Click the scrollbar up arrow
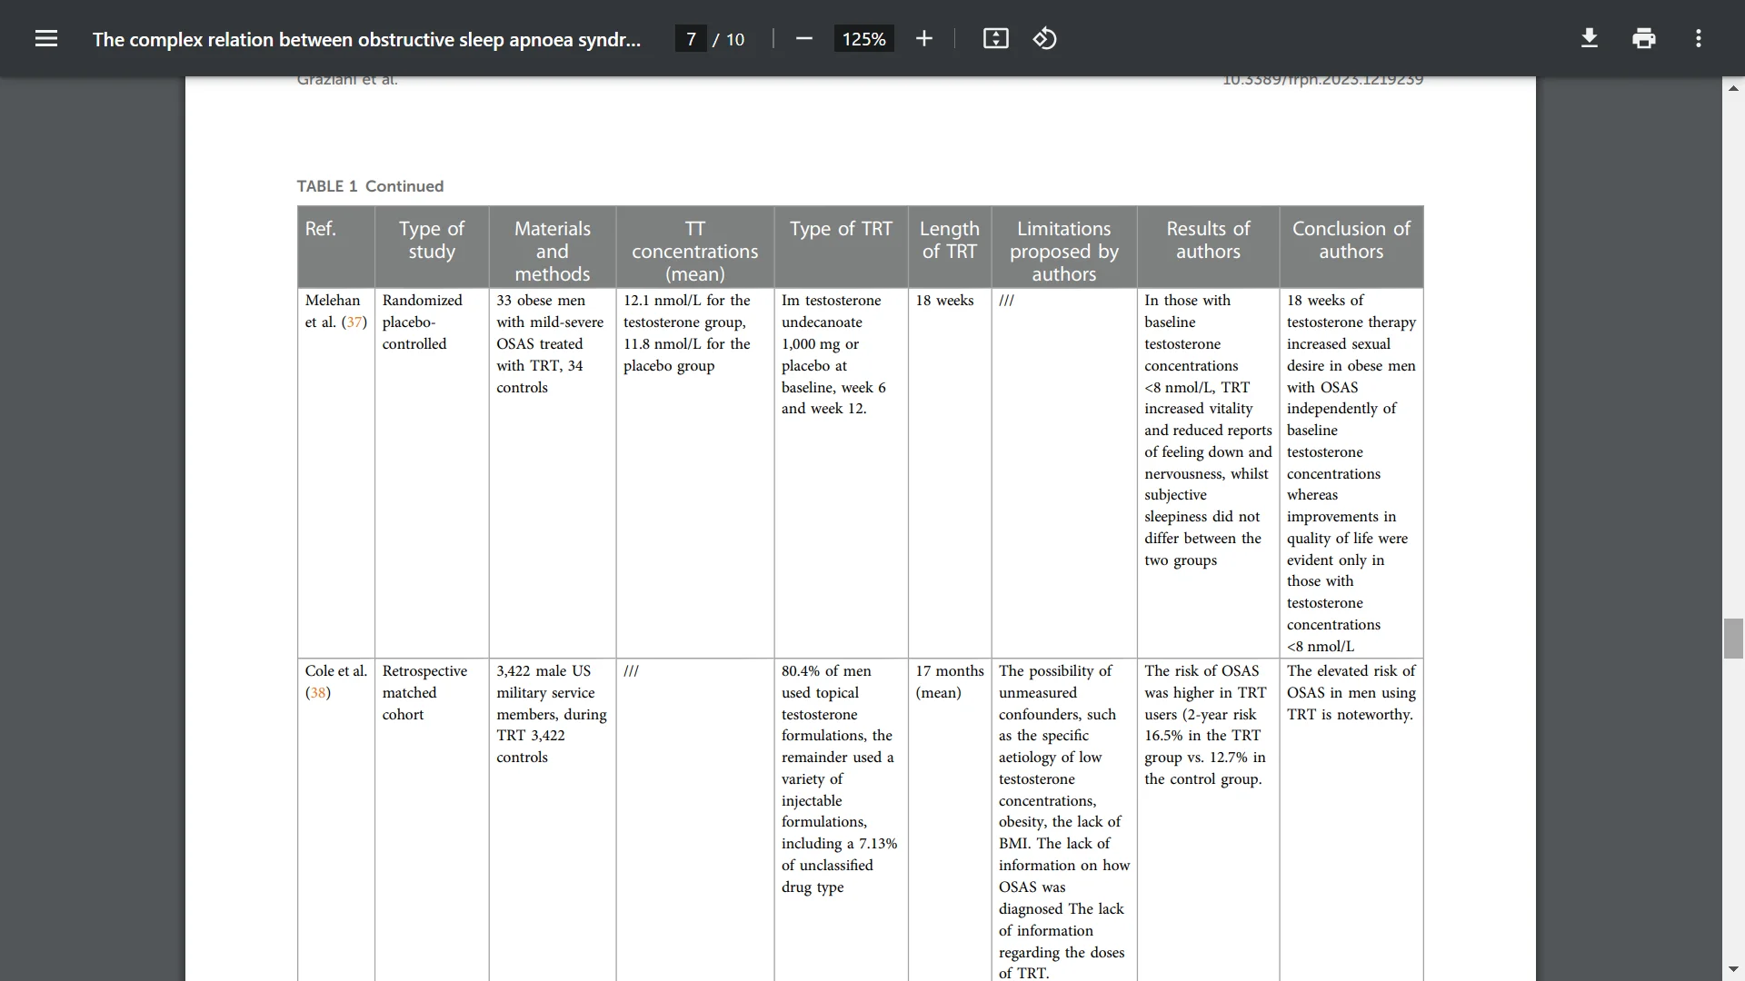Screen dimensions: 1745x981 tap(1733, 88)
